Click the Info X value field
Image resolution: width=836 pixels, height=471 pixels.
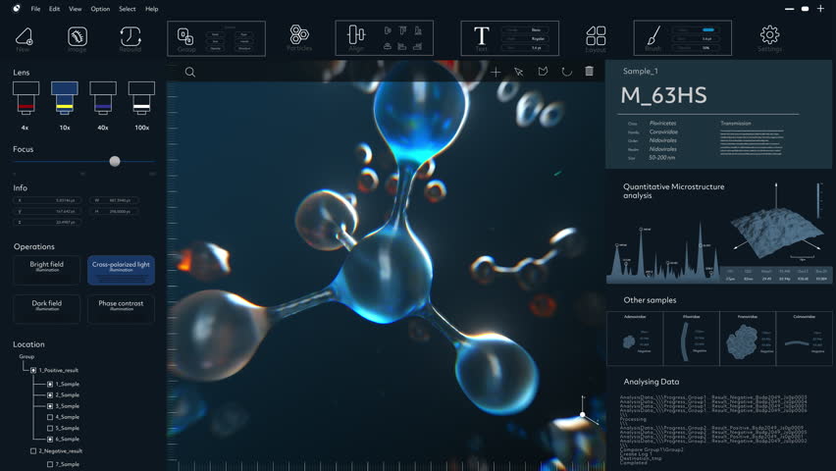click(x=48, y=200)
